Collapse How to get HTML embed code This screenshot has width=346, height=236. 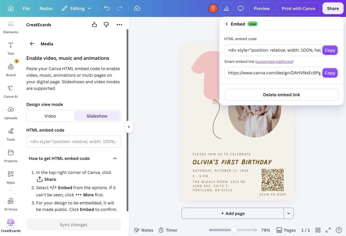(x=115, y=158)
